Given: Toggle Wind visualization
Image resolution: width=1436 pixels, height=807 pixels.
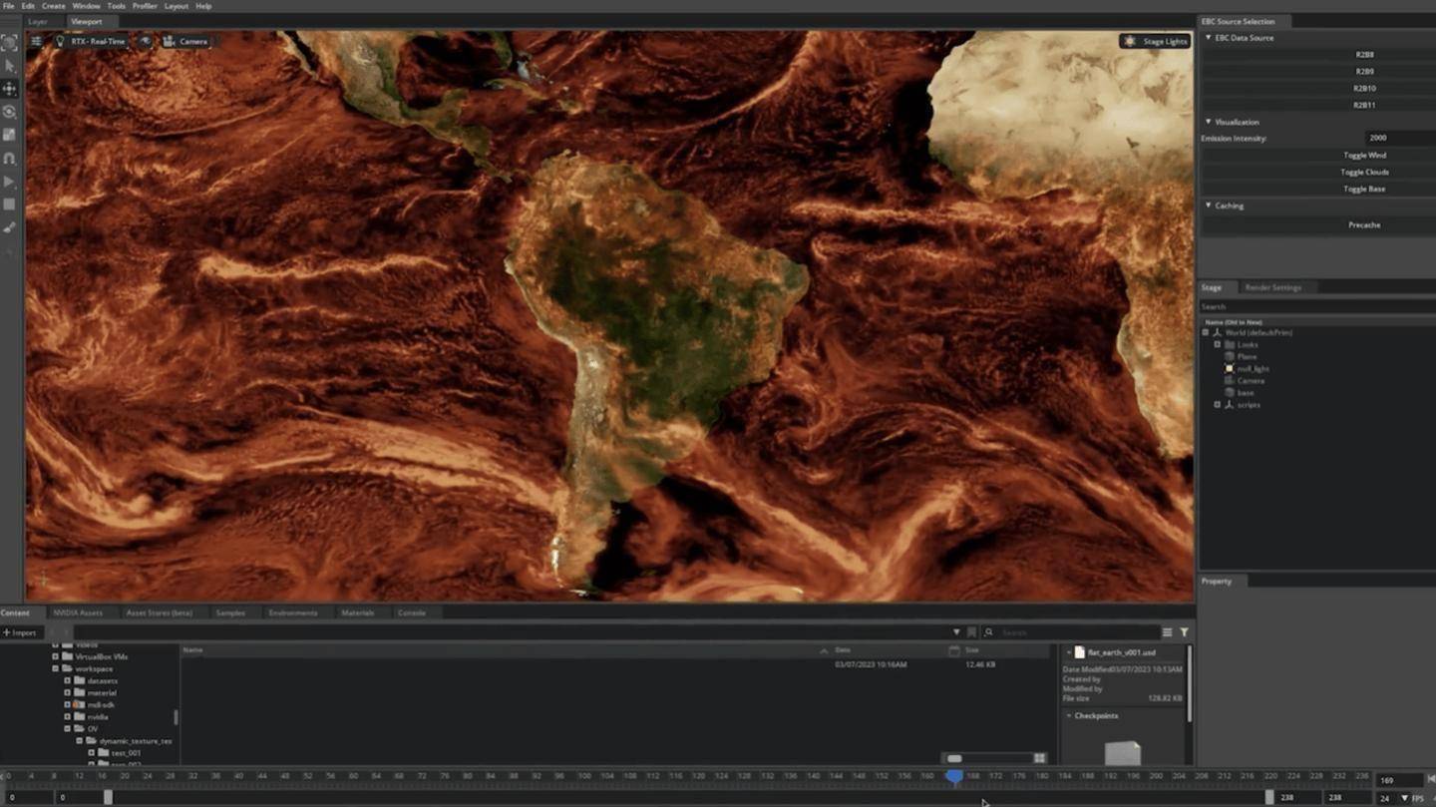Looking at the screenshot, I should click(x=1364, y=156).
